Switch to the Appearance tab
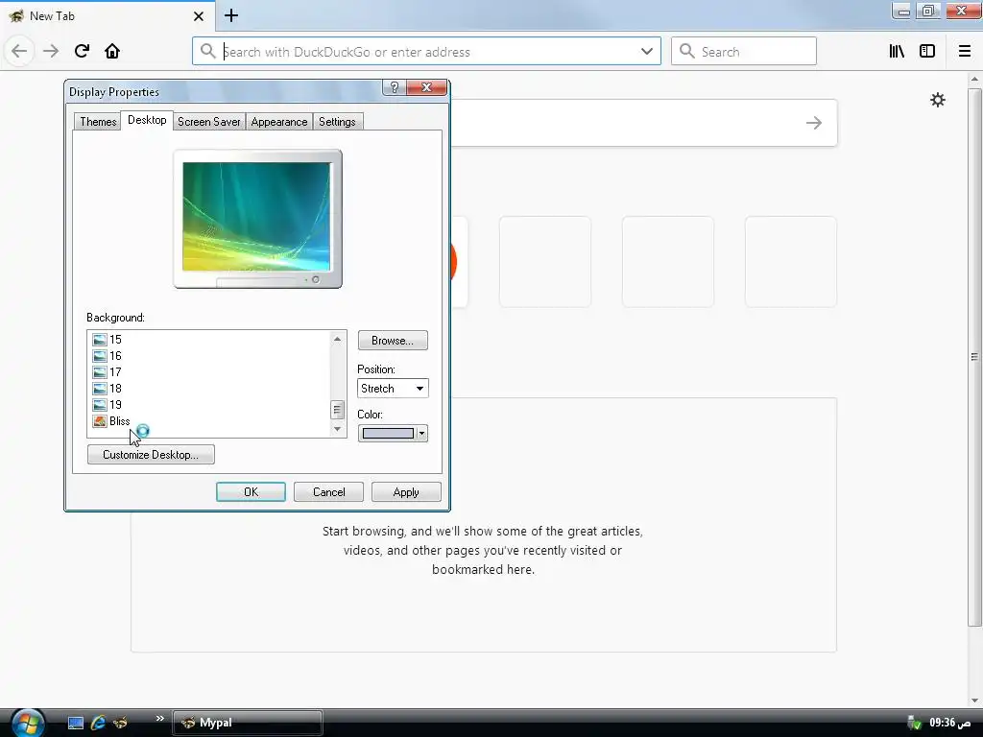 pos(279,122)
